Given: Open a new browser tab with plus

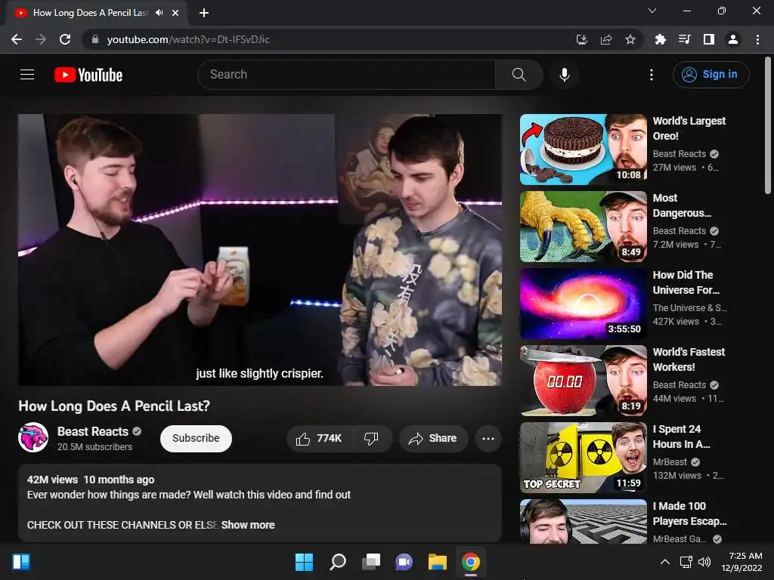Looking at the screenshot, I should point(204,13).
